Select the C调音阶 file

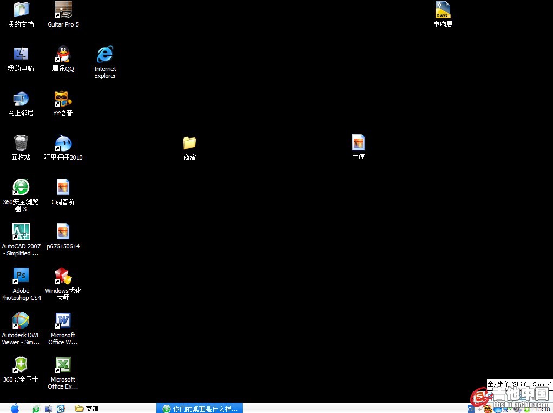(63, 193)
